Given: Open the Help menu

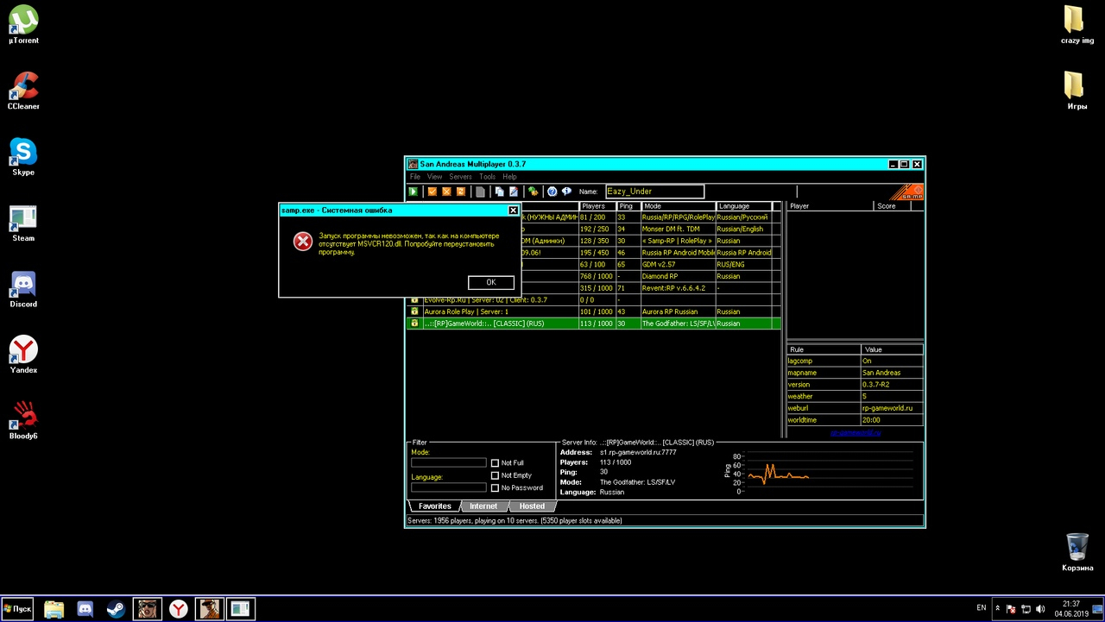Looking at the screenshot, I should [x=509, y=177].
